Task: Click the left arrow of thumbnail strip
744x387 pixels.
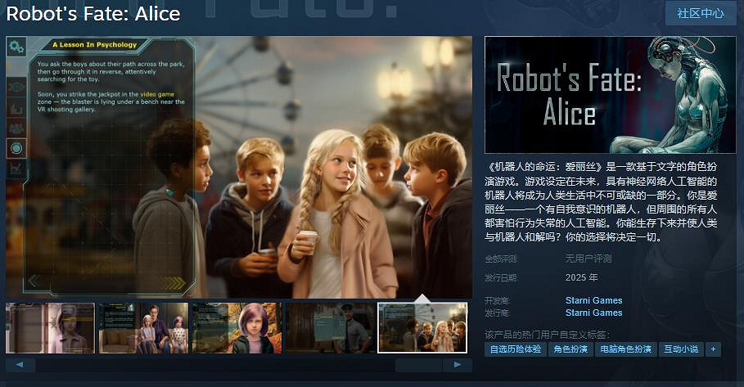Action: 20,365
